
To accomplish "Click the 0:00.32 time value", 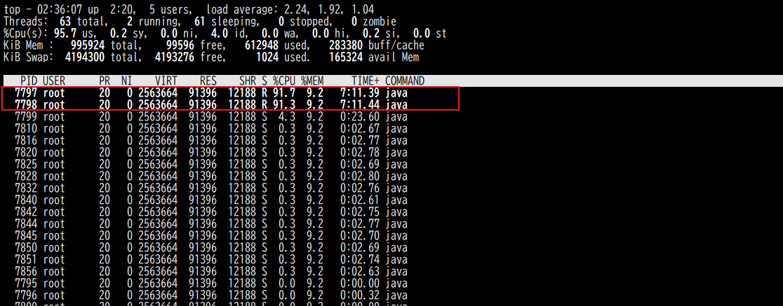I will tap(359, 295).
